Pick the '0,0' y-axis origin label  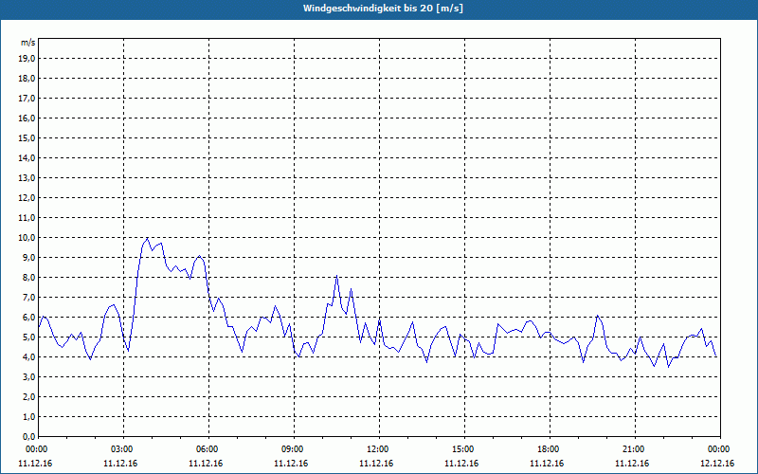point(28,436)
